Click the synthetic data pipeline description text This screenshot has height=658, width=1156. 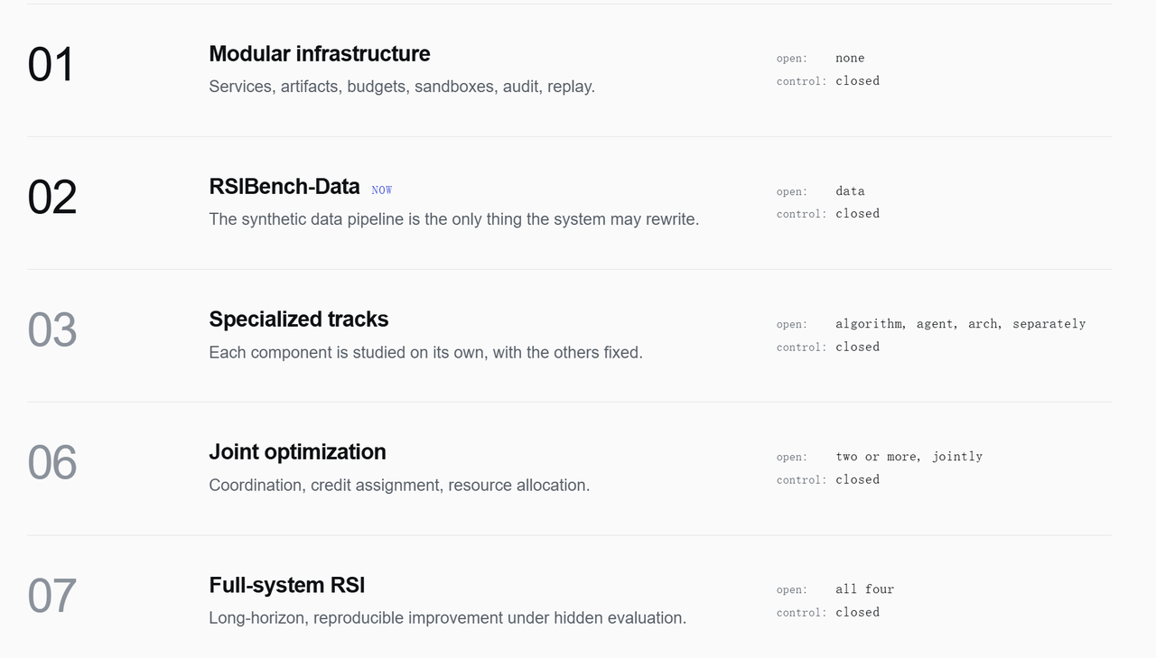454,219
